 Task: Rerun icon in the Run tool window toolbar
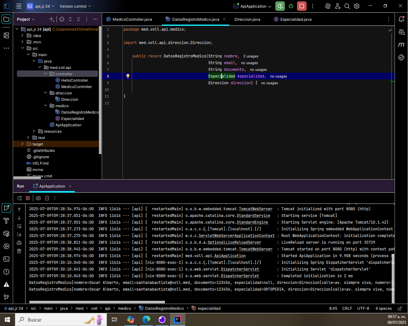(19, 198)
